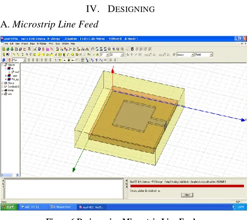The width and height of the screenshot is (249, 220).
Task: Click the Ansoft HFSS taskbar item
Action: coord(92,207)
